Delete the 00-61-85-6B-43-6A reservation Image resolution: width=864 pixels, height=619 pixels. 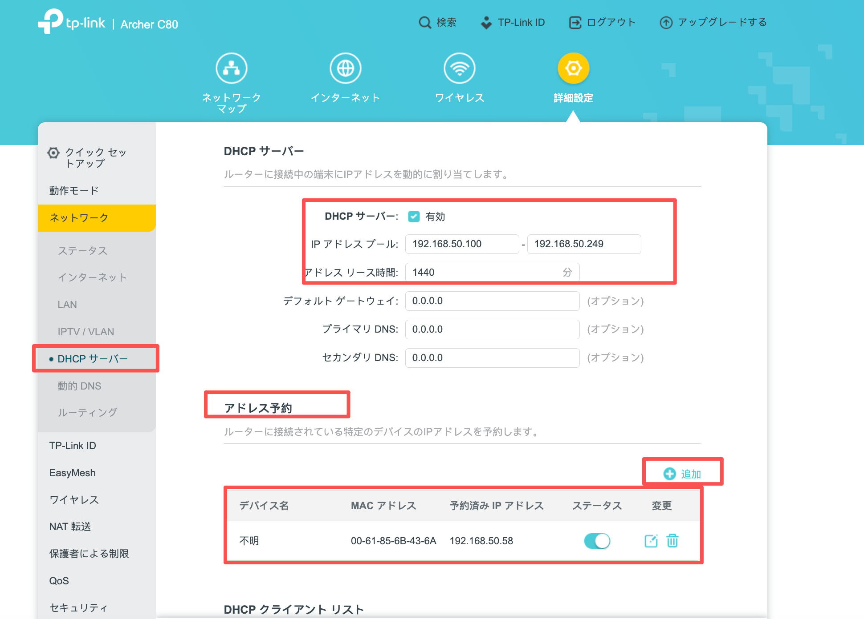click(672, 541)
